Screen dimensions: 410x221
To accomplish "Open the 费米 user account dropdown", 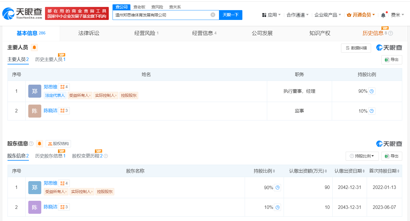I will tap(397, 15).
